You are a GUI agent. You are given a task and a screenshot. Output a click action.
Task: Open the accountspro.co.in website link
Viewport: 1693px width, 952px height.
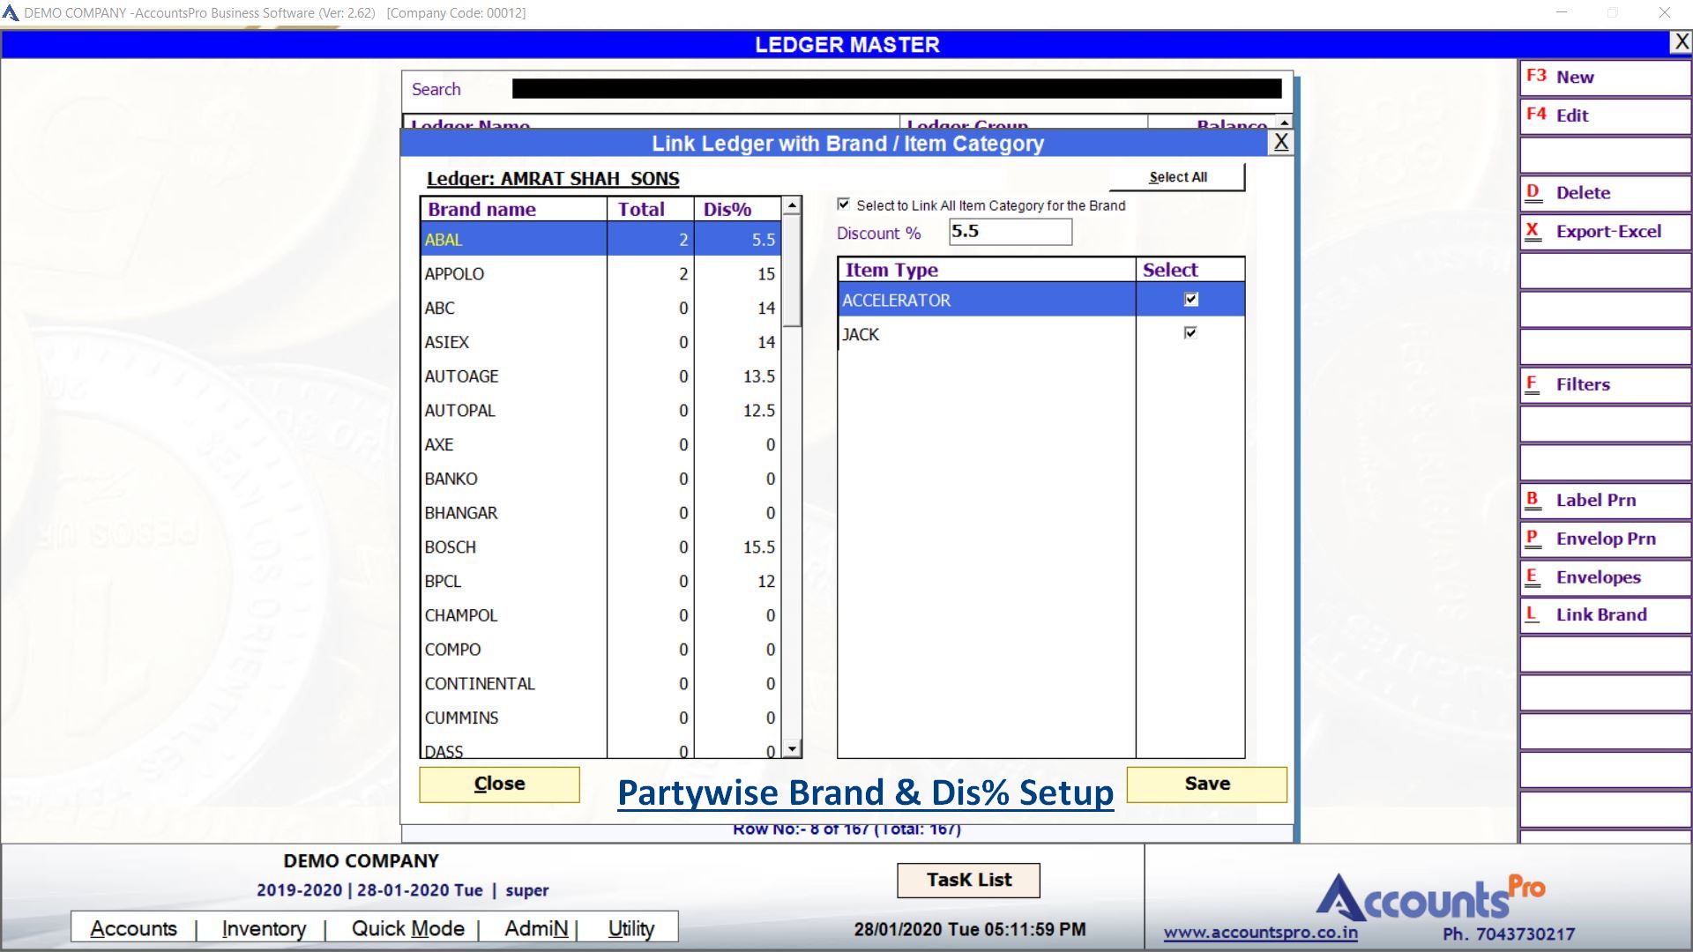pyautogui.click(x=1260, y=933)
